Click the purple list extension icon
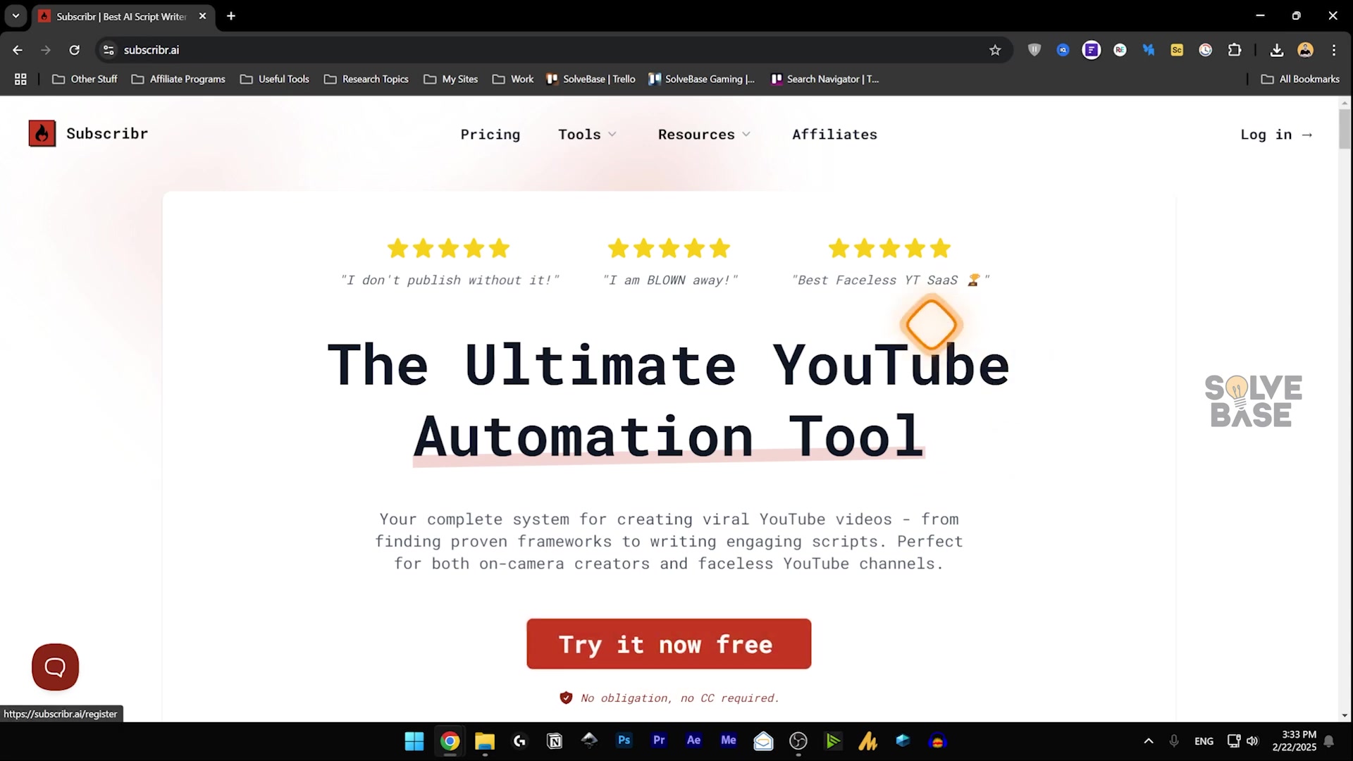The image size is (1353, 761). click(x=1092, y=50)
